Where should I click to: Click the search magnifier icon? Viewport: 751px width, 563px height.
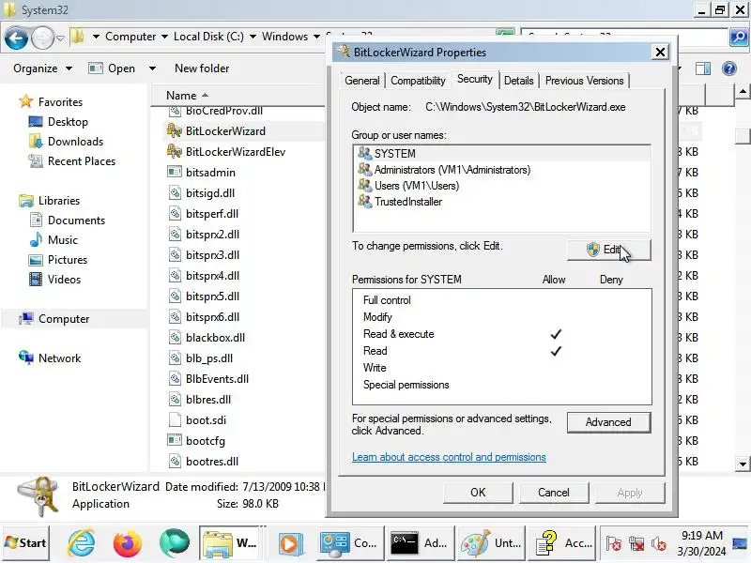coord(739,37)
